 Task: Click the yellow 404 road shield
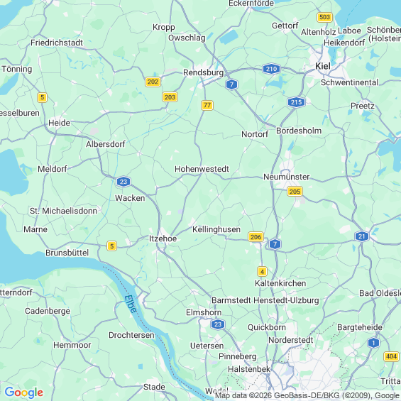point(392,356)
